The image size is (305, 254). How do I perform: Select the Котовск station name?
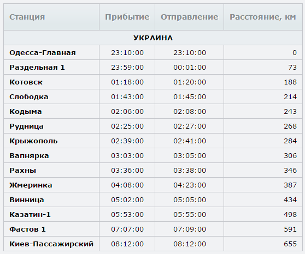26,82
